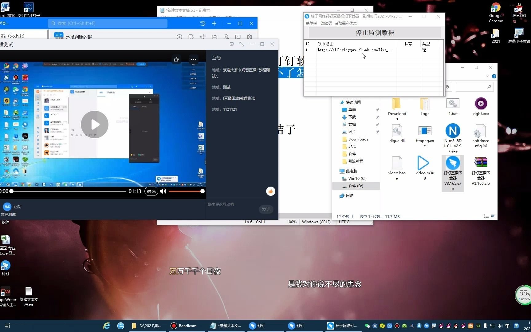Select the softdmconfig.ini file
The width and height of the screenshot is (531, 332).
coord(481,136)
